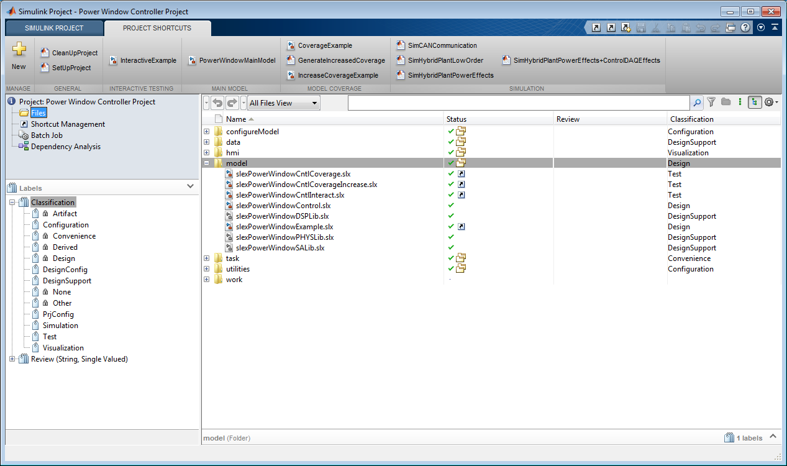Select slexPowerWindowControl.slx file

click(x=283, y=206)
